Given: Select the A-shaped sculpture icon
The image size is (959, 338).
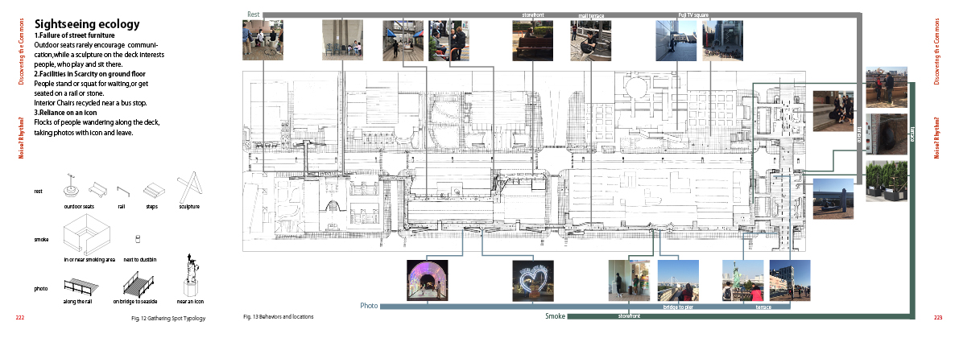Looking at the screenshot, I should pos(189,188).
